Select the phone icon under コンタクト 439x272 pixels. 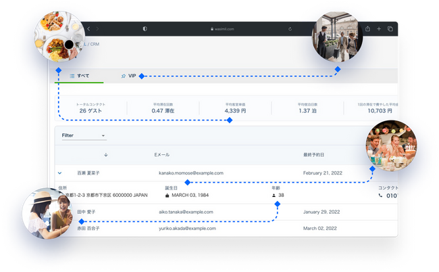pyautogui.click(x=380, y=196)
